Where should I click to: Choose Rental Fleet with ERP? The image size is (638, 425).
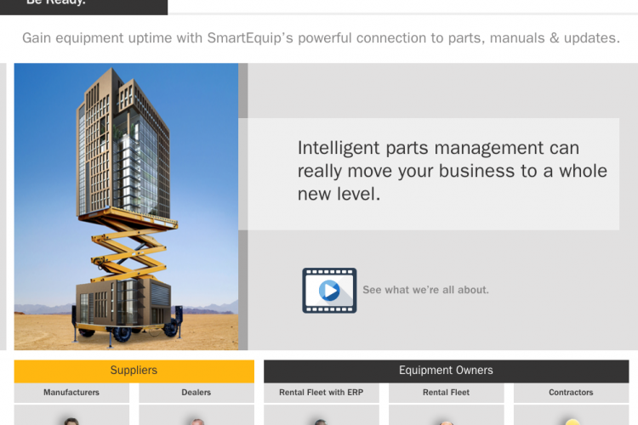click(321, 393)
